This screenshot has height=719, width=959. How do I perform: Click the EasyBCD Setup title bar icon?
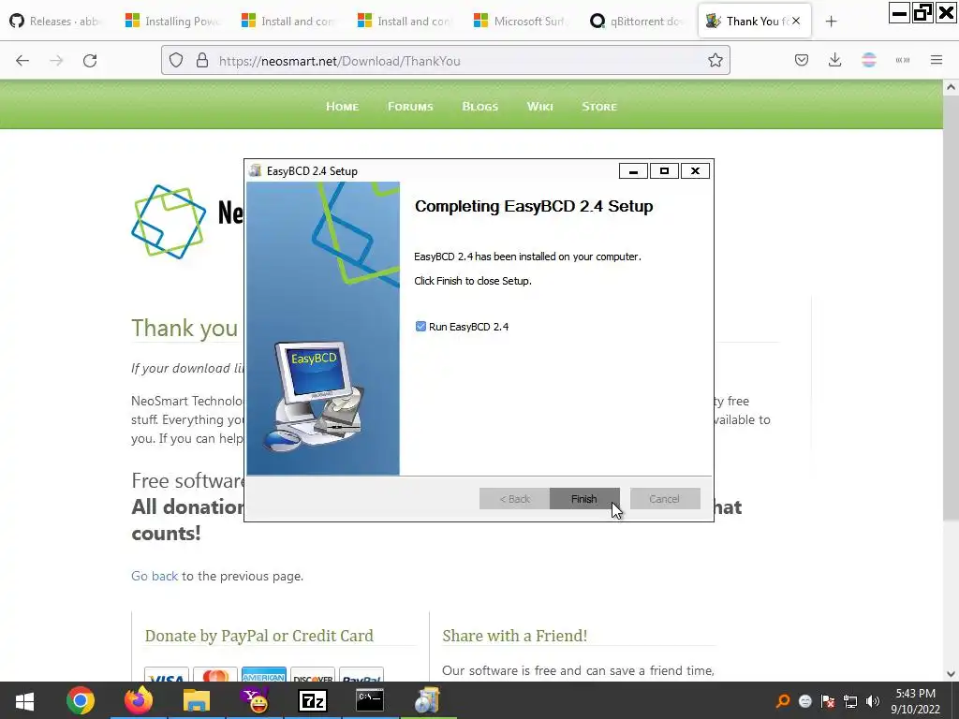tap(256, 170)
